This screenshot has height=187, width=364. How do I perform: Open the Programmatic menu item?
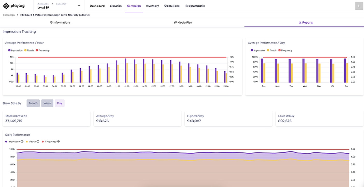click(195, 6)
